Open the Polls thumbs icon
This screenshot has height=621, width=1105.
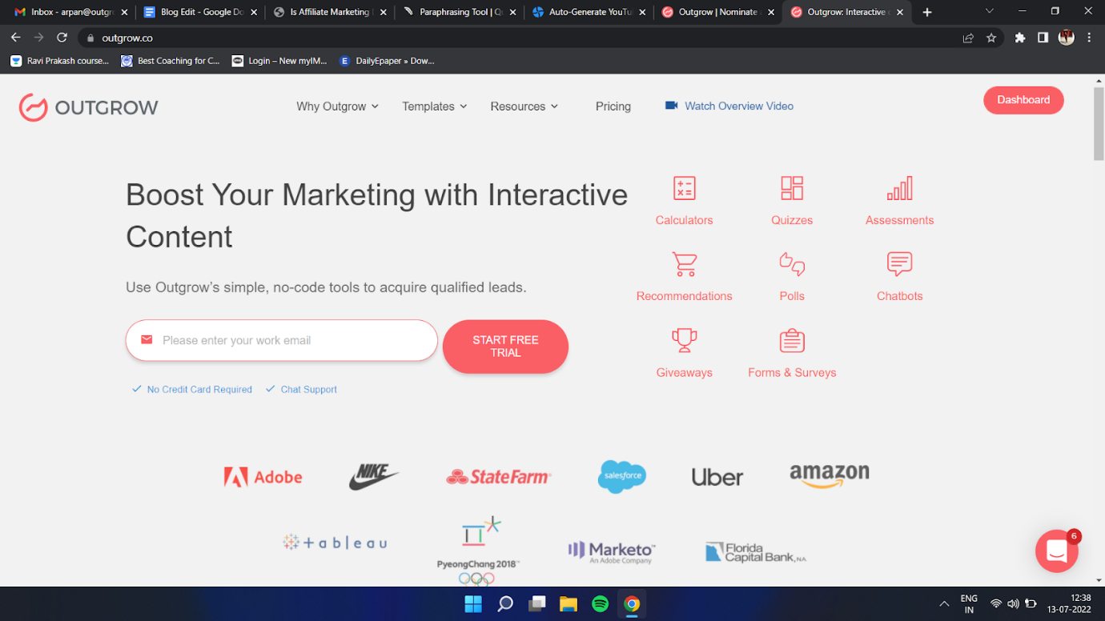pos(791,264)
